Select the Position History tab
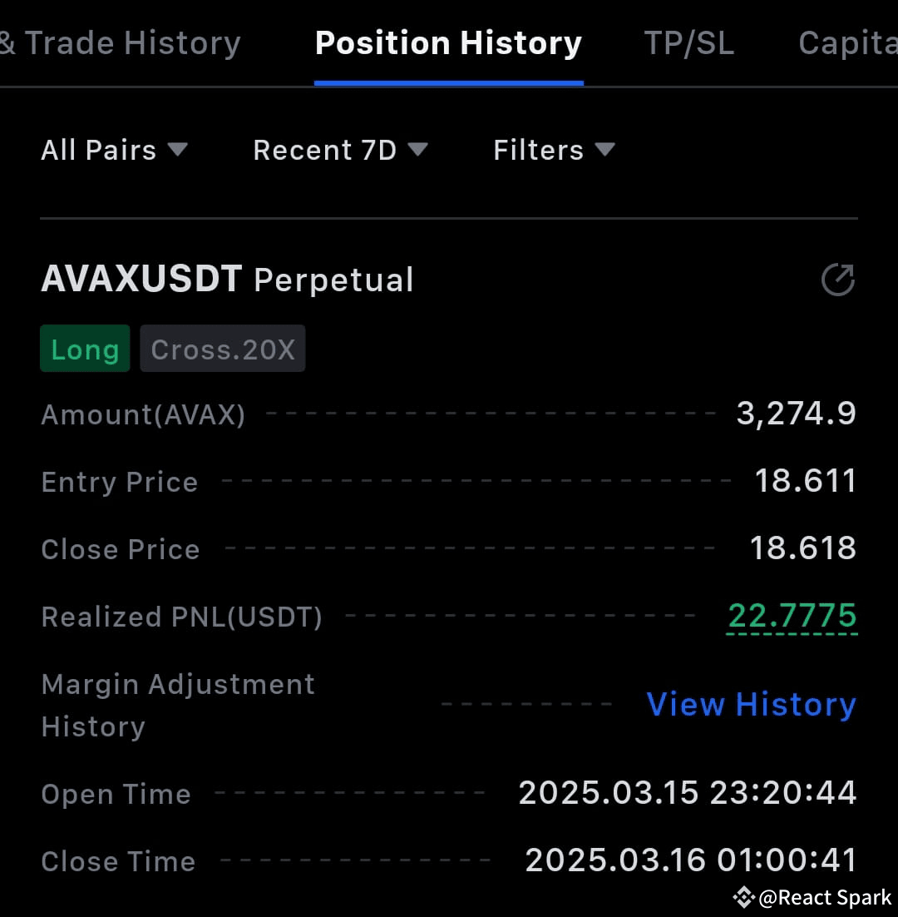This screenshot has height=917, width=898. click(449, 43)
